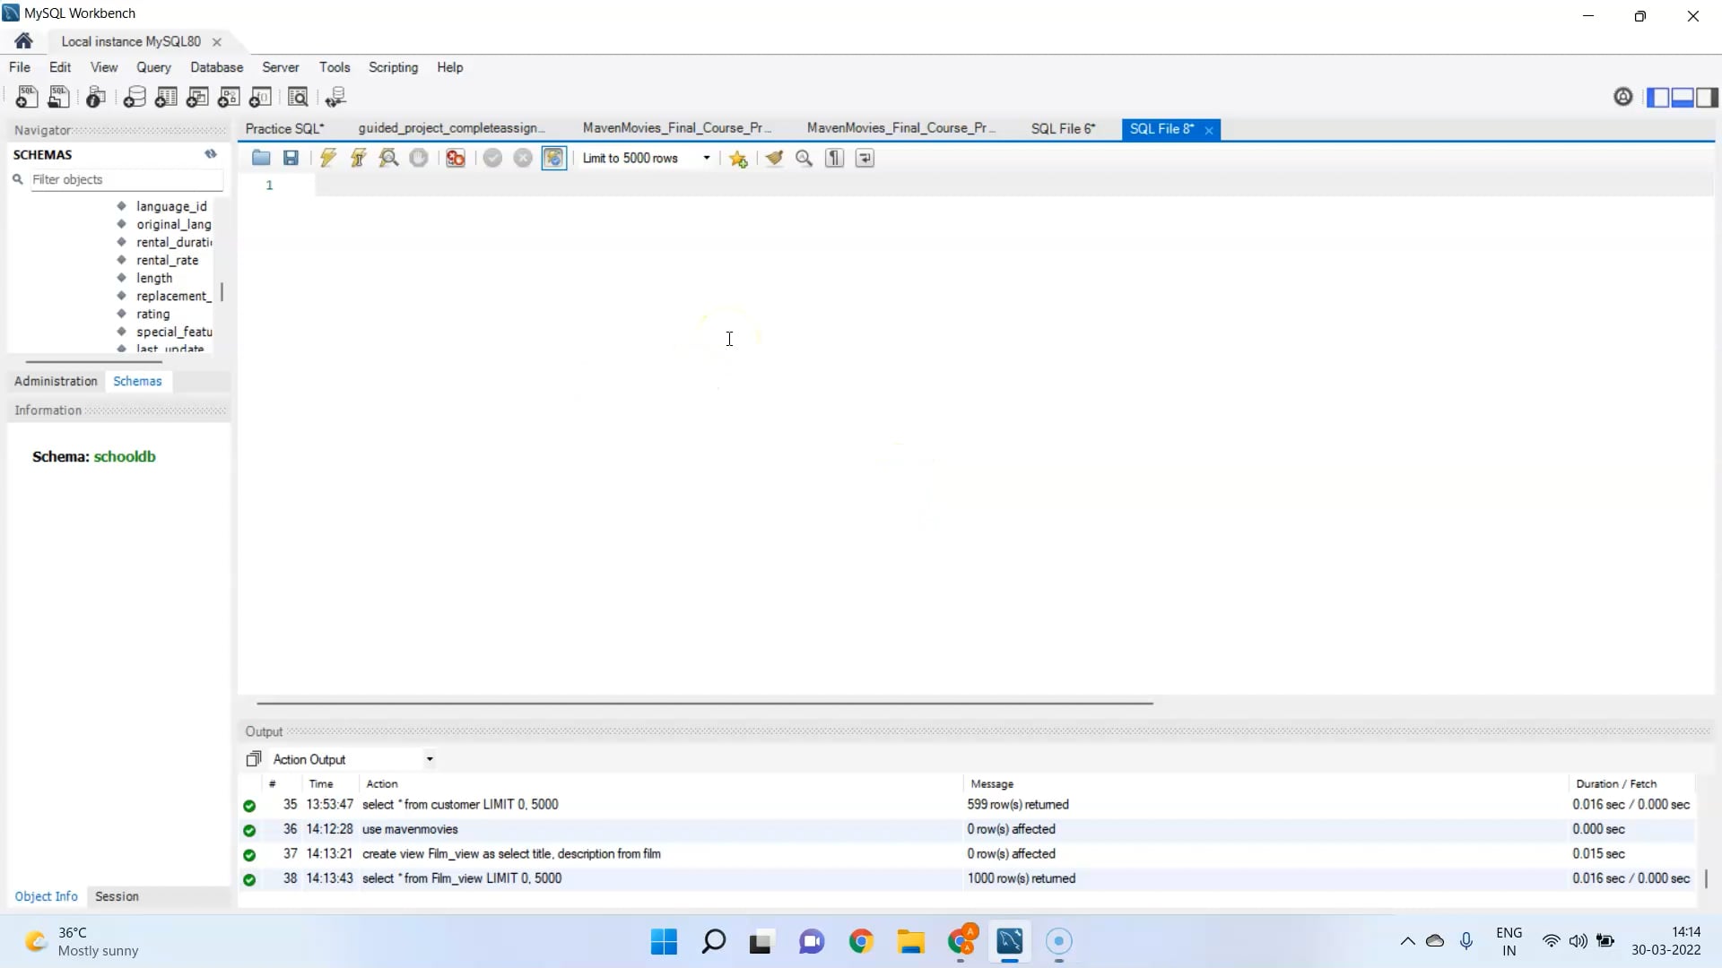Enable stop-on-error execution toggle
Screen dimensions: 1722x968
coord(454,158)
